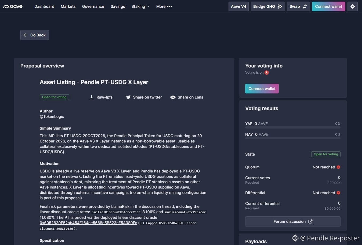Click the Motivation heading
Viewport: 362px width, 245px height.
click(x=50, y=164)
